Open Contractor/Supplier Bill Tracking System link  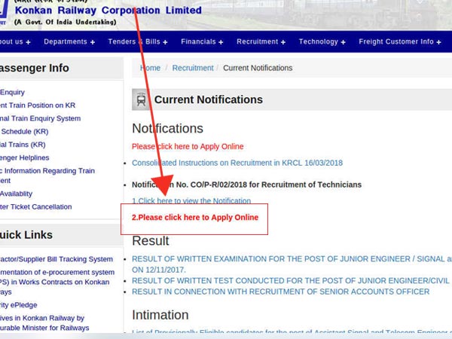coord(56,259)
